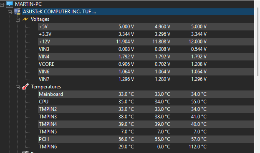This screenshot has height=153, width=260.
Task: Click CPU maximum temperature 55.0 °C
Action: click(199, 102)
